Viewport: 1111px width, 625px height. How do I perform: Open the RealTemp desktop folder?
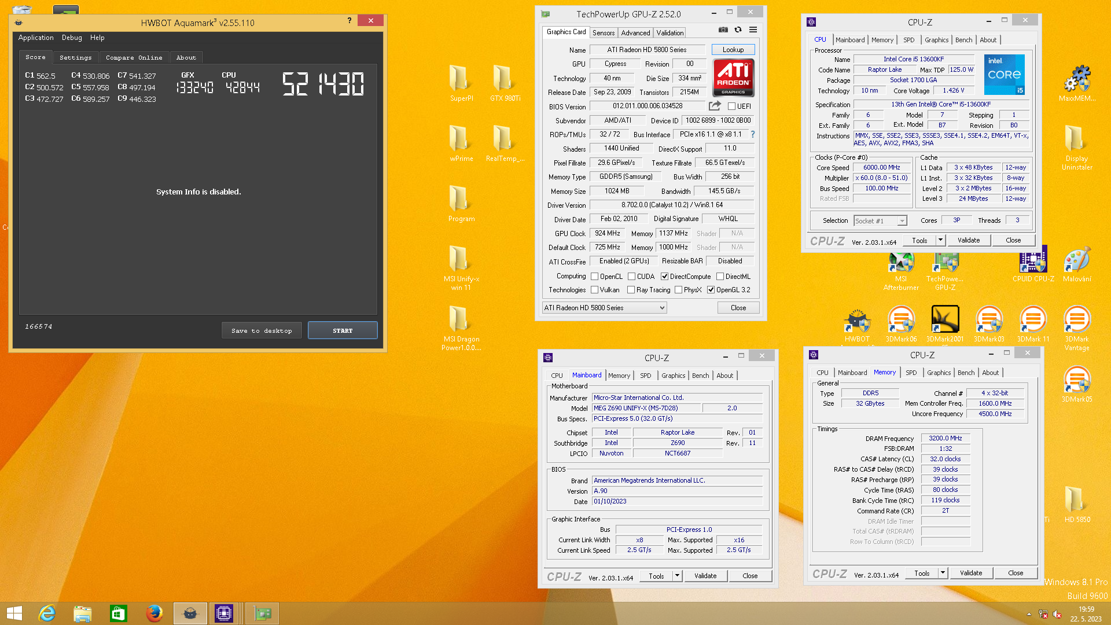(505, 143)
